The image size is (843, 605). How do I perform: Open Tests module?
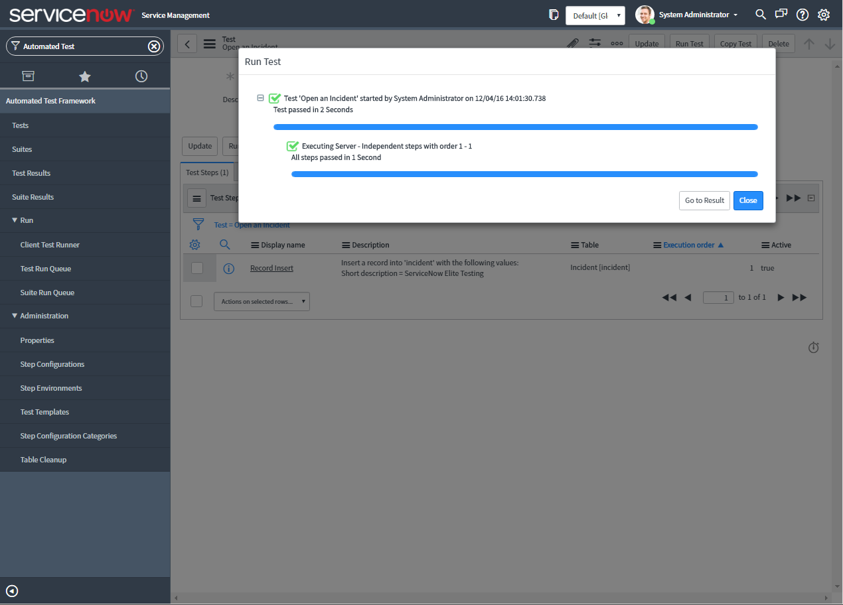point(85,125)
